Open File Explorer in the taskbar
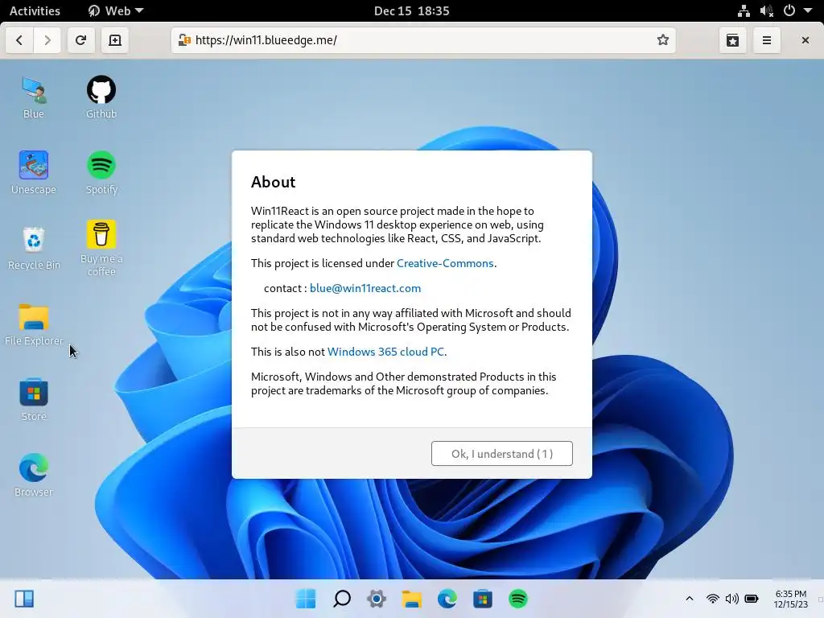The width and height of the screenshot is (824, 618). coord(412,599)
